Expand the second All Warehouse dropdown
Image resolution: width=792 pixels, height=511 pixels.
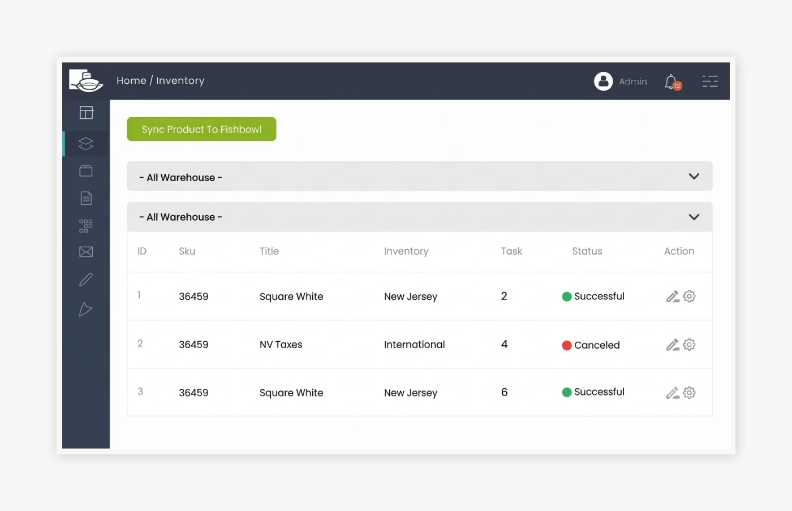coord(419,217)
